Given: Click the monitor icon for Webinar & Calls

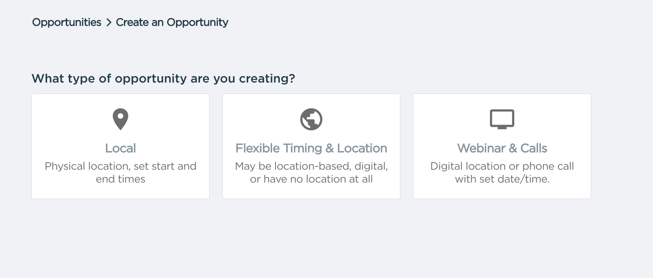Looking at the screenshot, I should pos(502,119).
